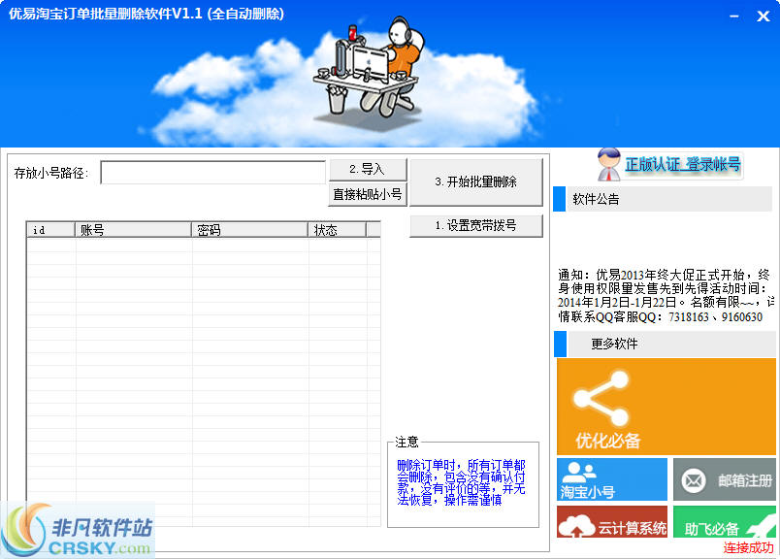Minimize the window using the dash button
Screen dimensions: 780x559
pyautogui.click(x=734, y=16)
